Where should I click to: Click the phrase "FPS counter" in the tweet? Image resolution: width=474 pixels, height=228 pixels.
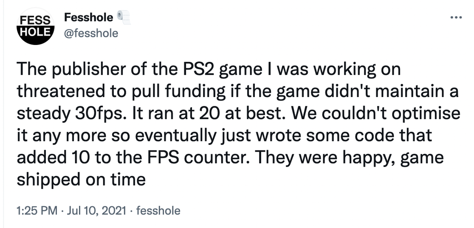tap(193, 158)
